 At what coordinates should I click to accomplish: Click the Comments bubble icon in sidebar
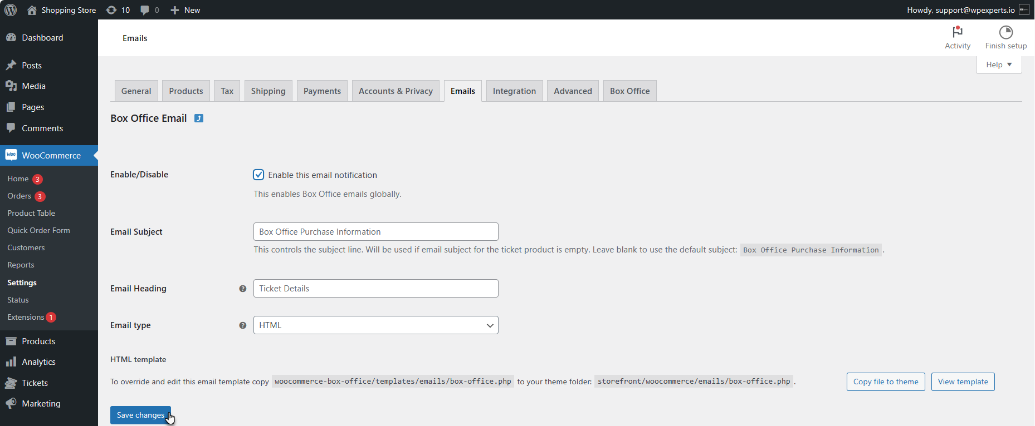pyautogui.click(x=11, y=128)
